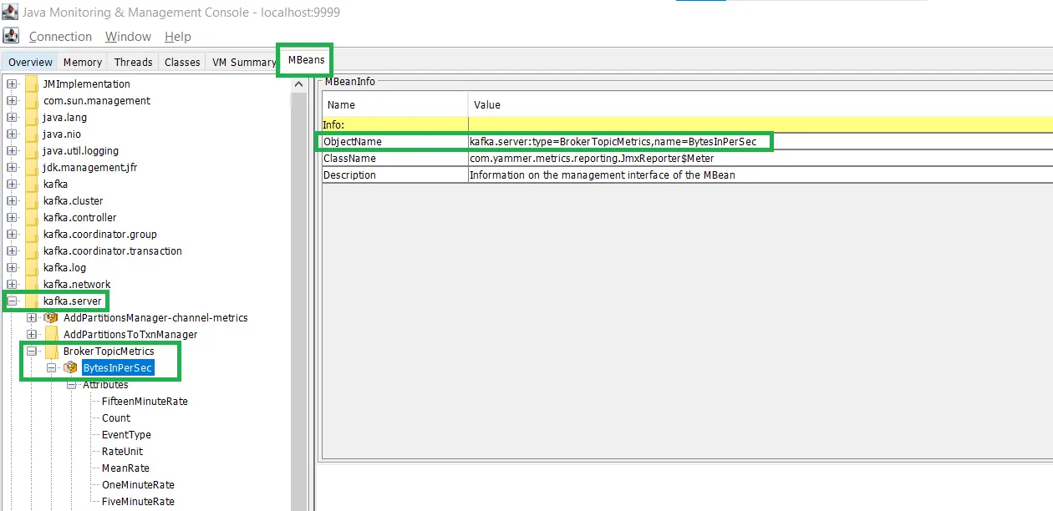
Task: Expand the JMImplementation tree node
Action: [x=12, y=84]
